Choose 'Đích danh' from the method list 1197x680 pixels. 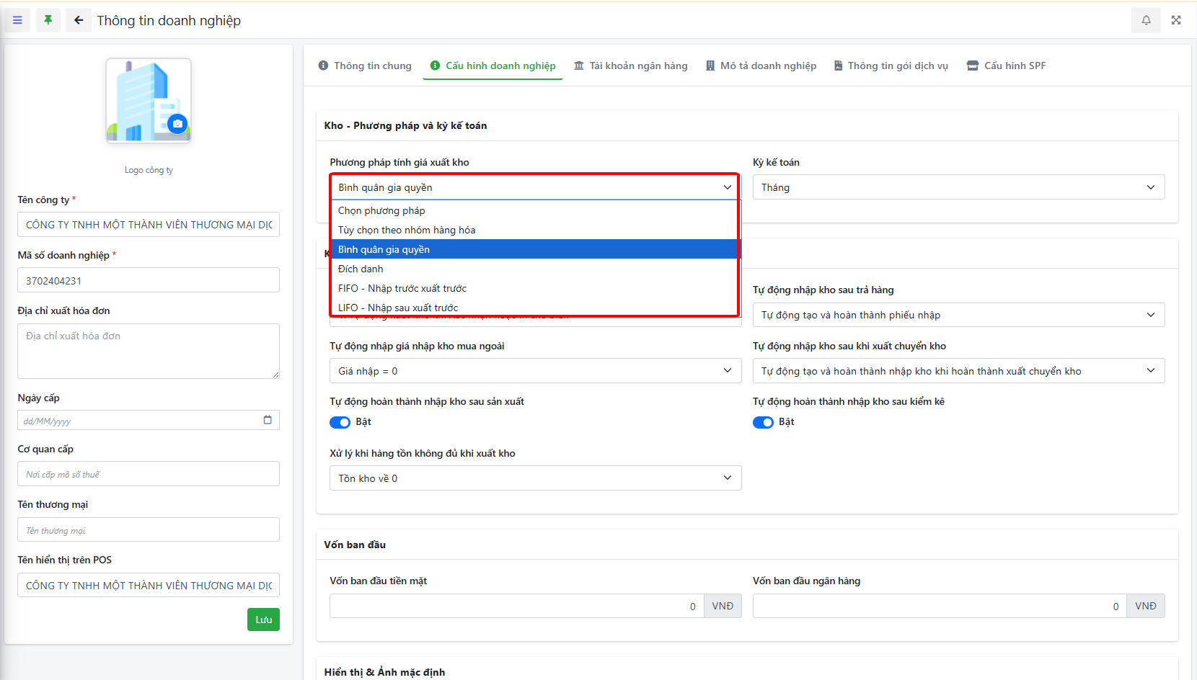click(x=361, y=269)
